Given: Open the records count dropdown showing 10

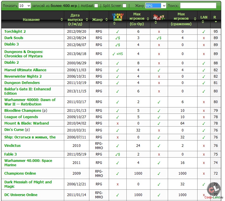Looking at the screenshot, I should click(x=25, y=6).
